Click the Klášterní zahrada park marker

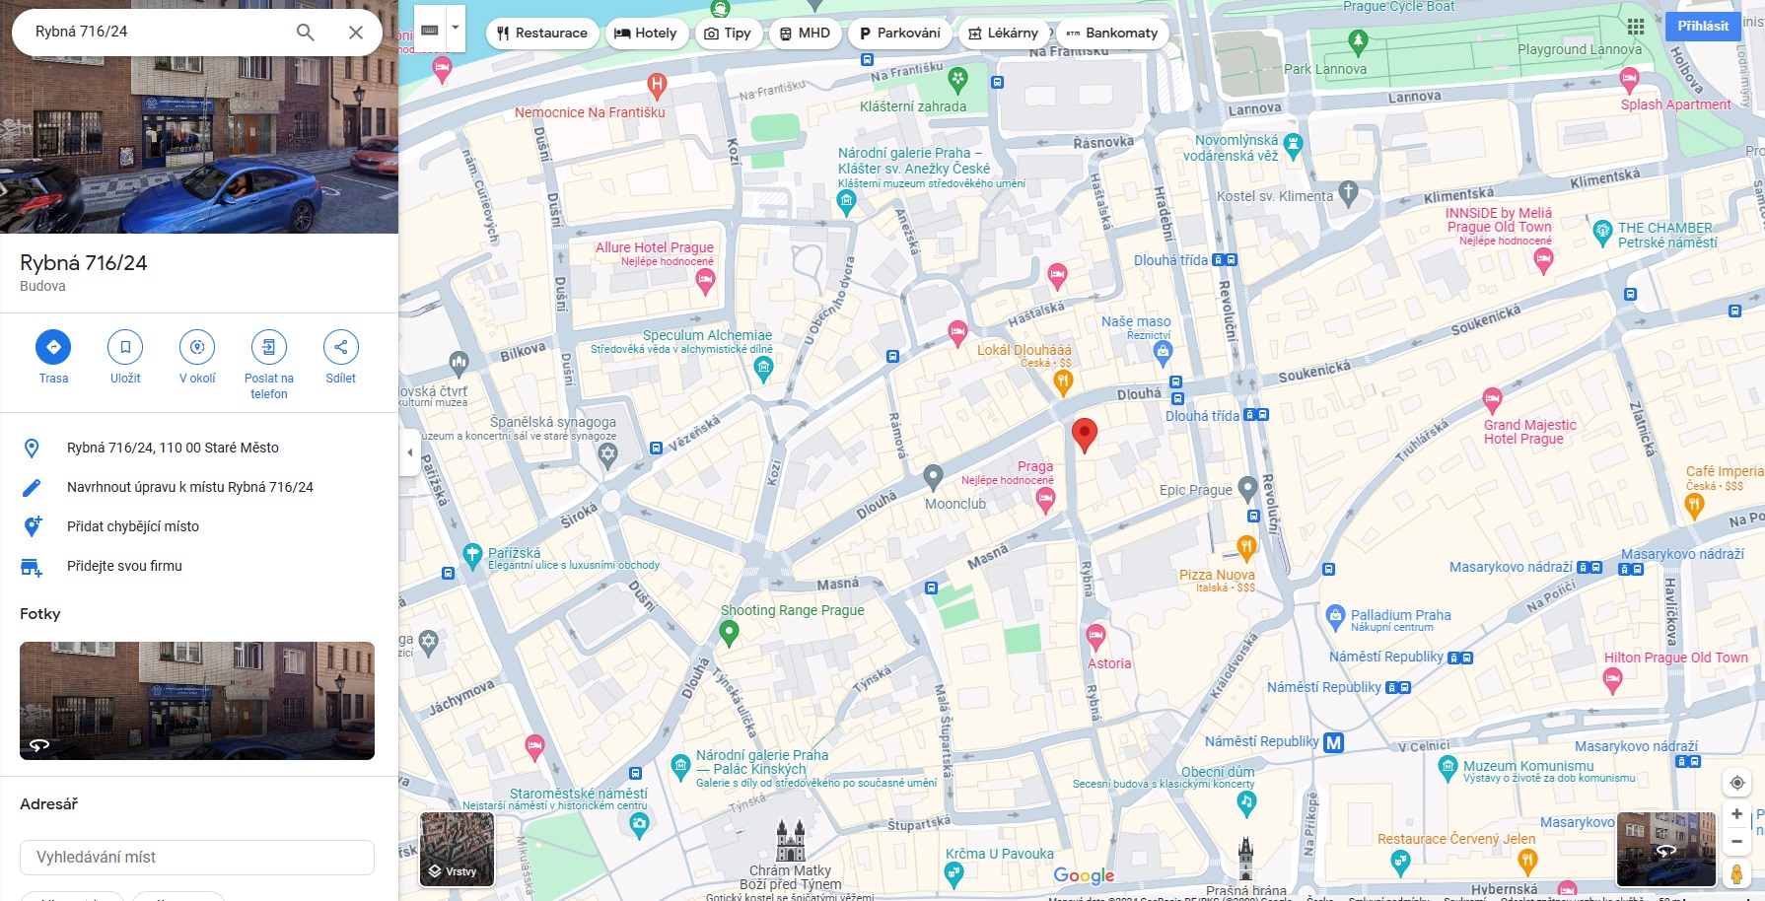(x=957, y=79)
